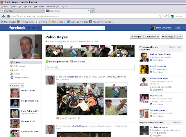Viewport: 186px width, 137px height.
Task: Open the http://www.facebook... bookmark
Action: (101, 22)
